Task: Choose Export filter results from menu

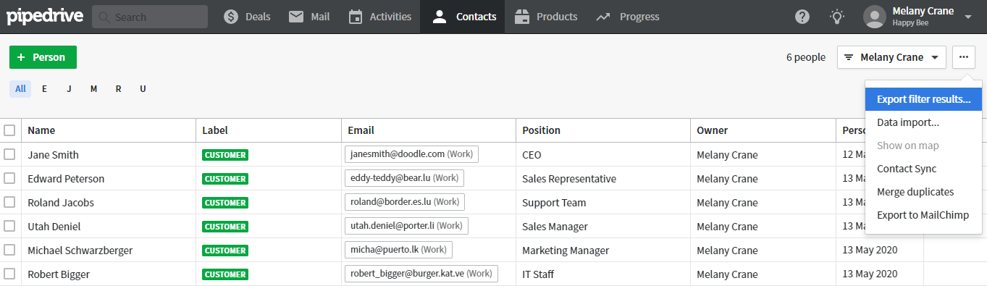Action: (x=923, y=99)
